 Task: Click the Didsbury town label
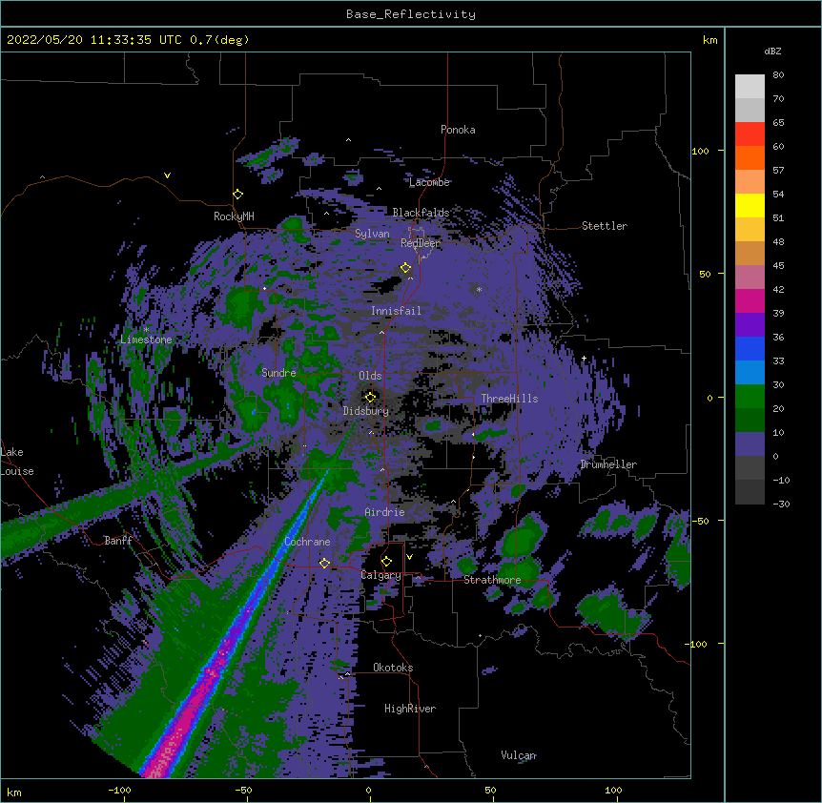(x=366, y=411)
